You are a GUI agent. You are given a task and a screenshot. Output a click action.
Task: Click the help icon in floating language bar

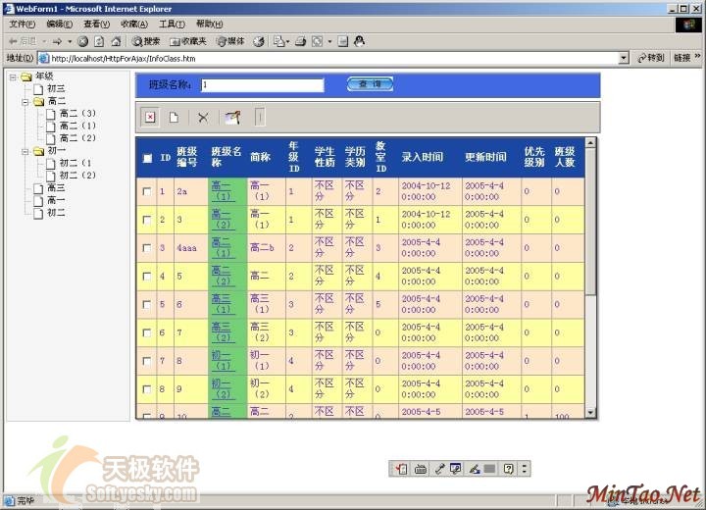[508, 469]
